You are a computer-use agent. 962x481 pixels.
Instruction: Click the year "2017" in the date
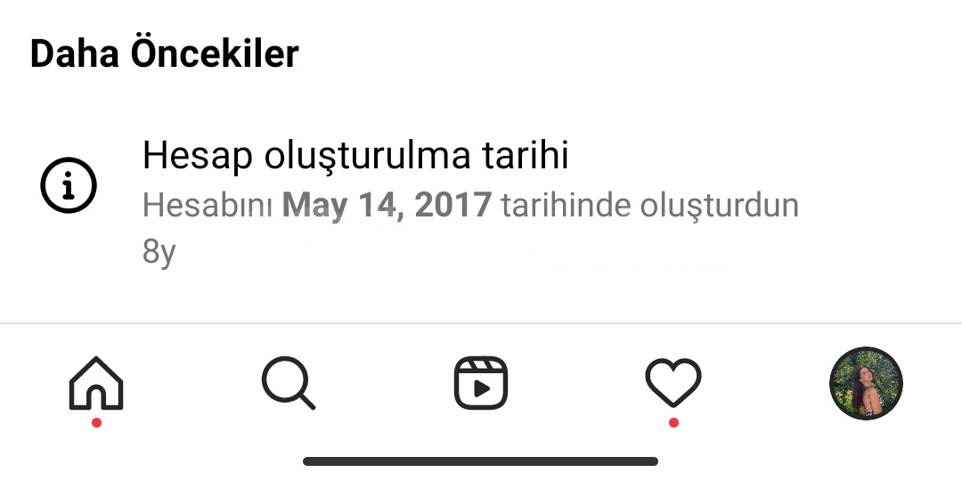(x=452, y=205)
